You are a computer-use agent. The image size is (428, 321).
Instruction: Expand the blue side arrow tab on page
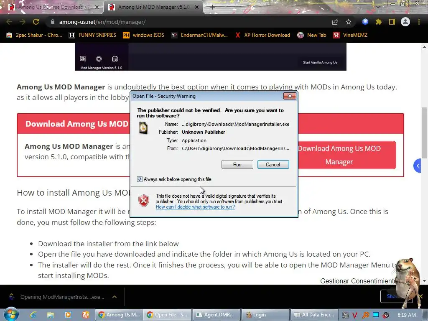[x=417, y=166]
